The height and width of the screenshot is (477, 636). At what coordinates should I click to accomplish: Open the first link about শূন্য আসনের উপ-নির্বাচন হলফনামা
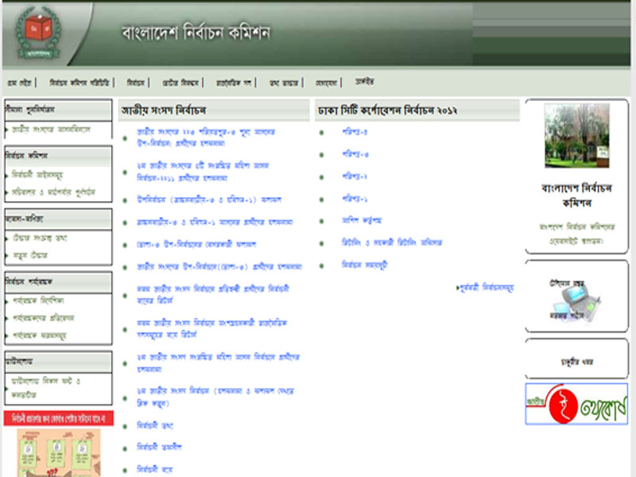tap(206, 138)
